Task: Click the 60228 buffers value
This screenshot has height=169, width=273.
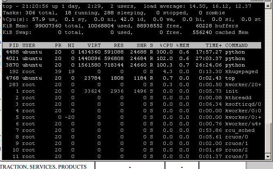Action: (x=204, y=26)
